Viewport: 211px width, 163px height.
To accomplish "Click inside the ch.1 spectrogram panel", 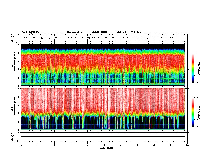I will click(x=103, y=65).
